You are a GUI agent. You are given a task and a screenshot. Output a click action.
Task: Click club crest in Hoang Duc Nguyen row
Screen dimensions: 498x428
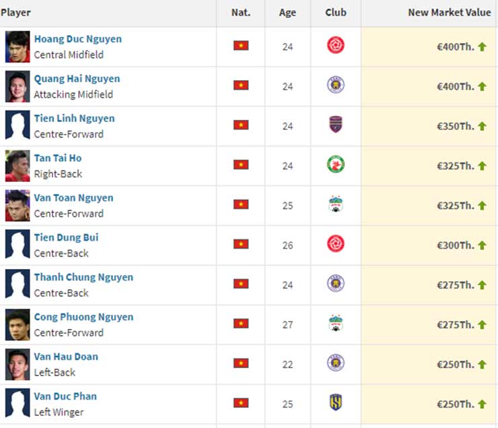pyautogui.click(x=335, y=46)
